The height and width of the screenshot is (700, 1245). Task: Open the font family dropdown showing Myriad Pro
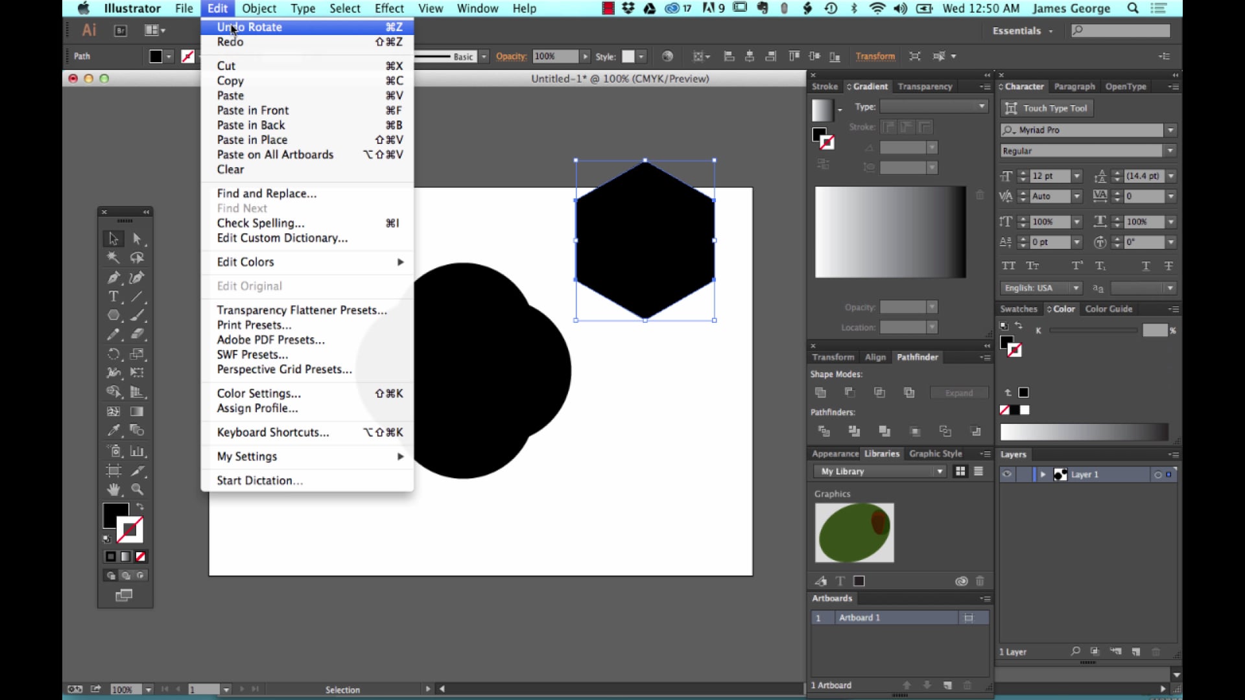point(1170,130)
